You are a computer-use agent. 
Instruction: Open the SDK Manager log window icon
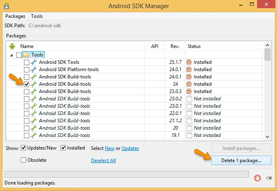tap(269, 178)
